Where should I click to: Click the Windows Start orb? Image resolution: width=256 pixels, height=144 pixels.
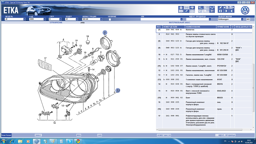pyautogui.click(x=3, y=141)
